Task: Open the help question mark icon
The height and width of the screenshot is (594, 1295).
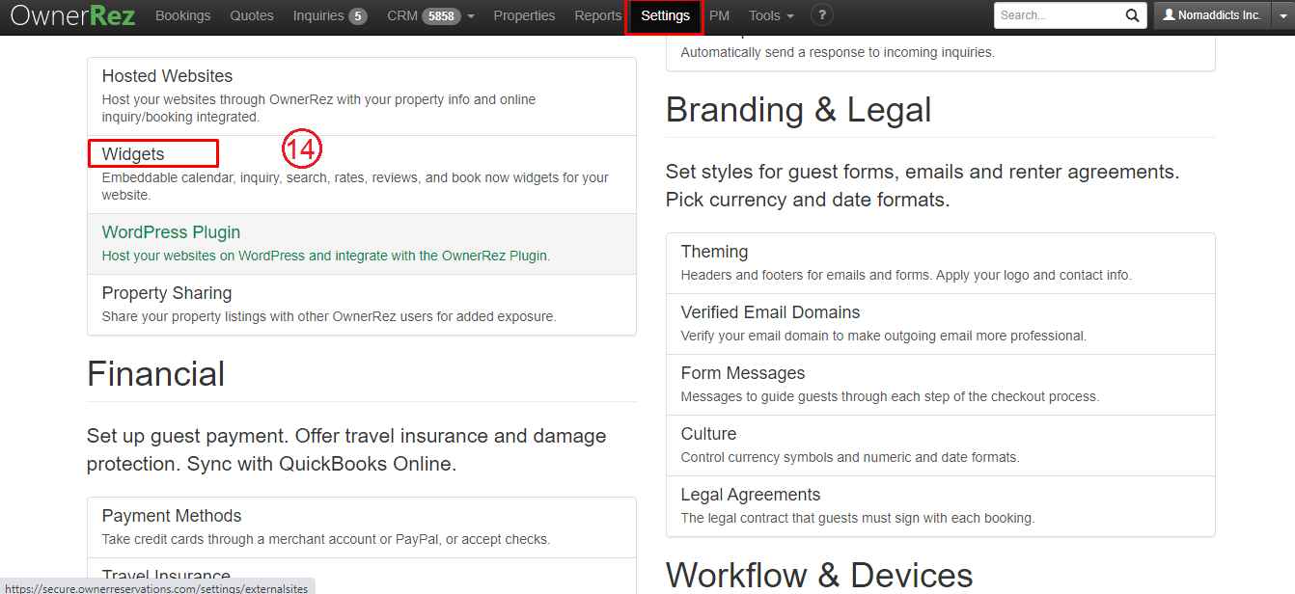Action: click(x=821, y=15)
